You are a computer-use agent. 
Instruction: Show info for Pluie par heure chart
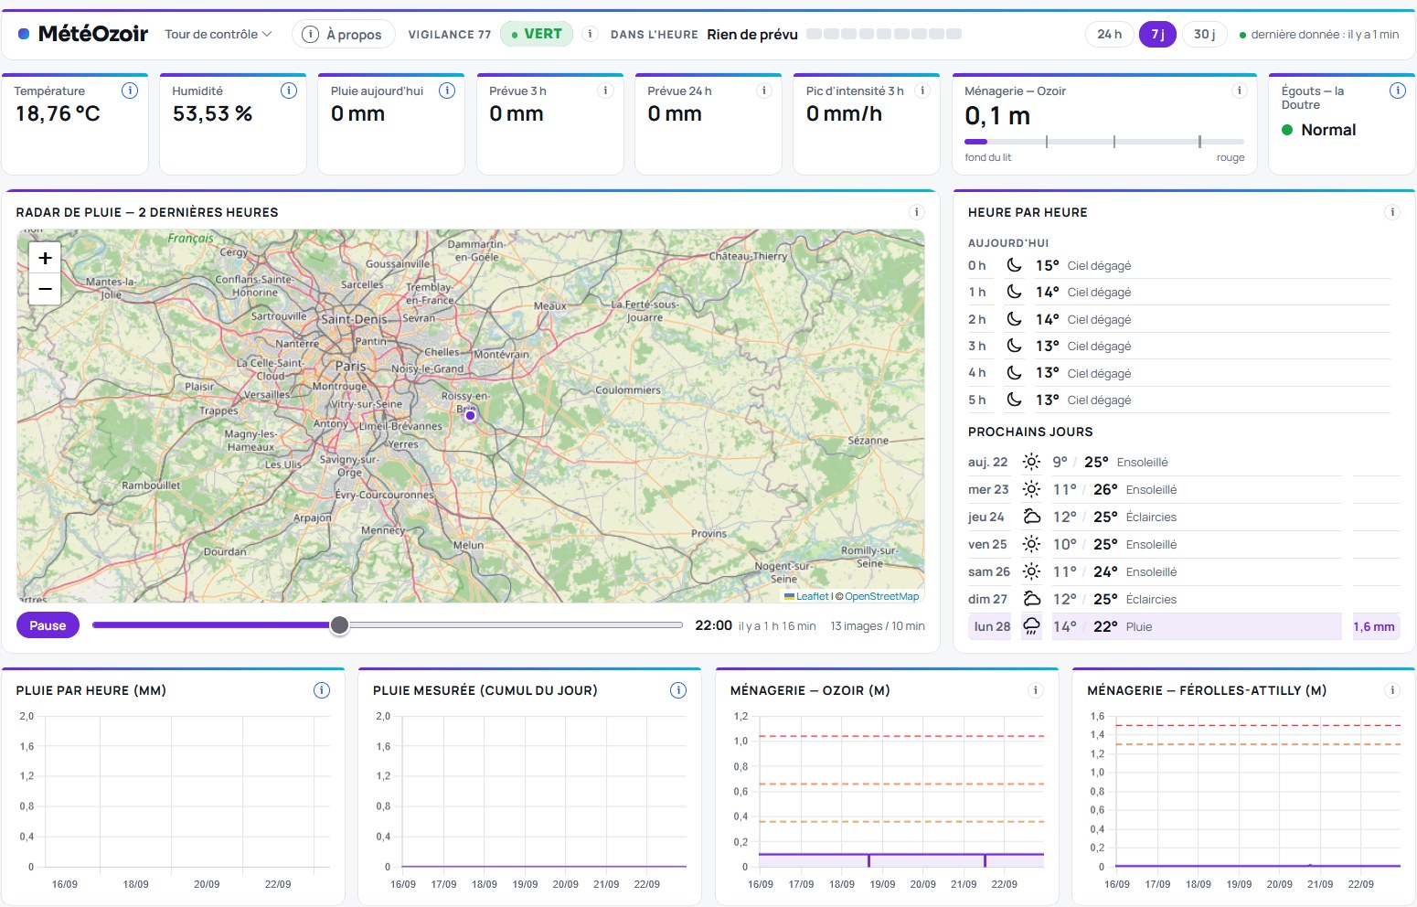[x=322, y=690]
